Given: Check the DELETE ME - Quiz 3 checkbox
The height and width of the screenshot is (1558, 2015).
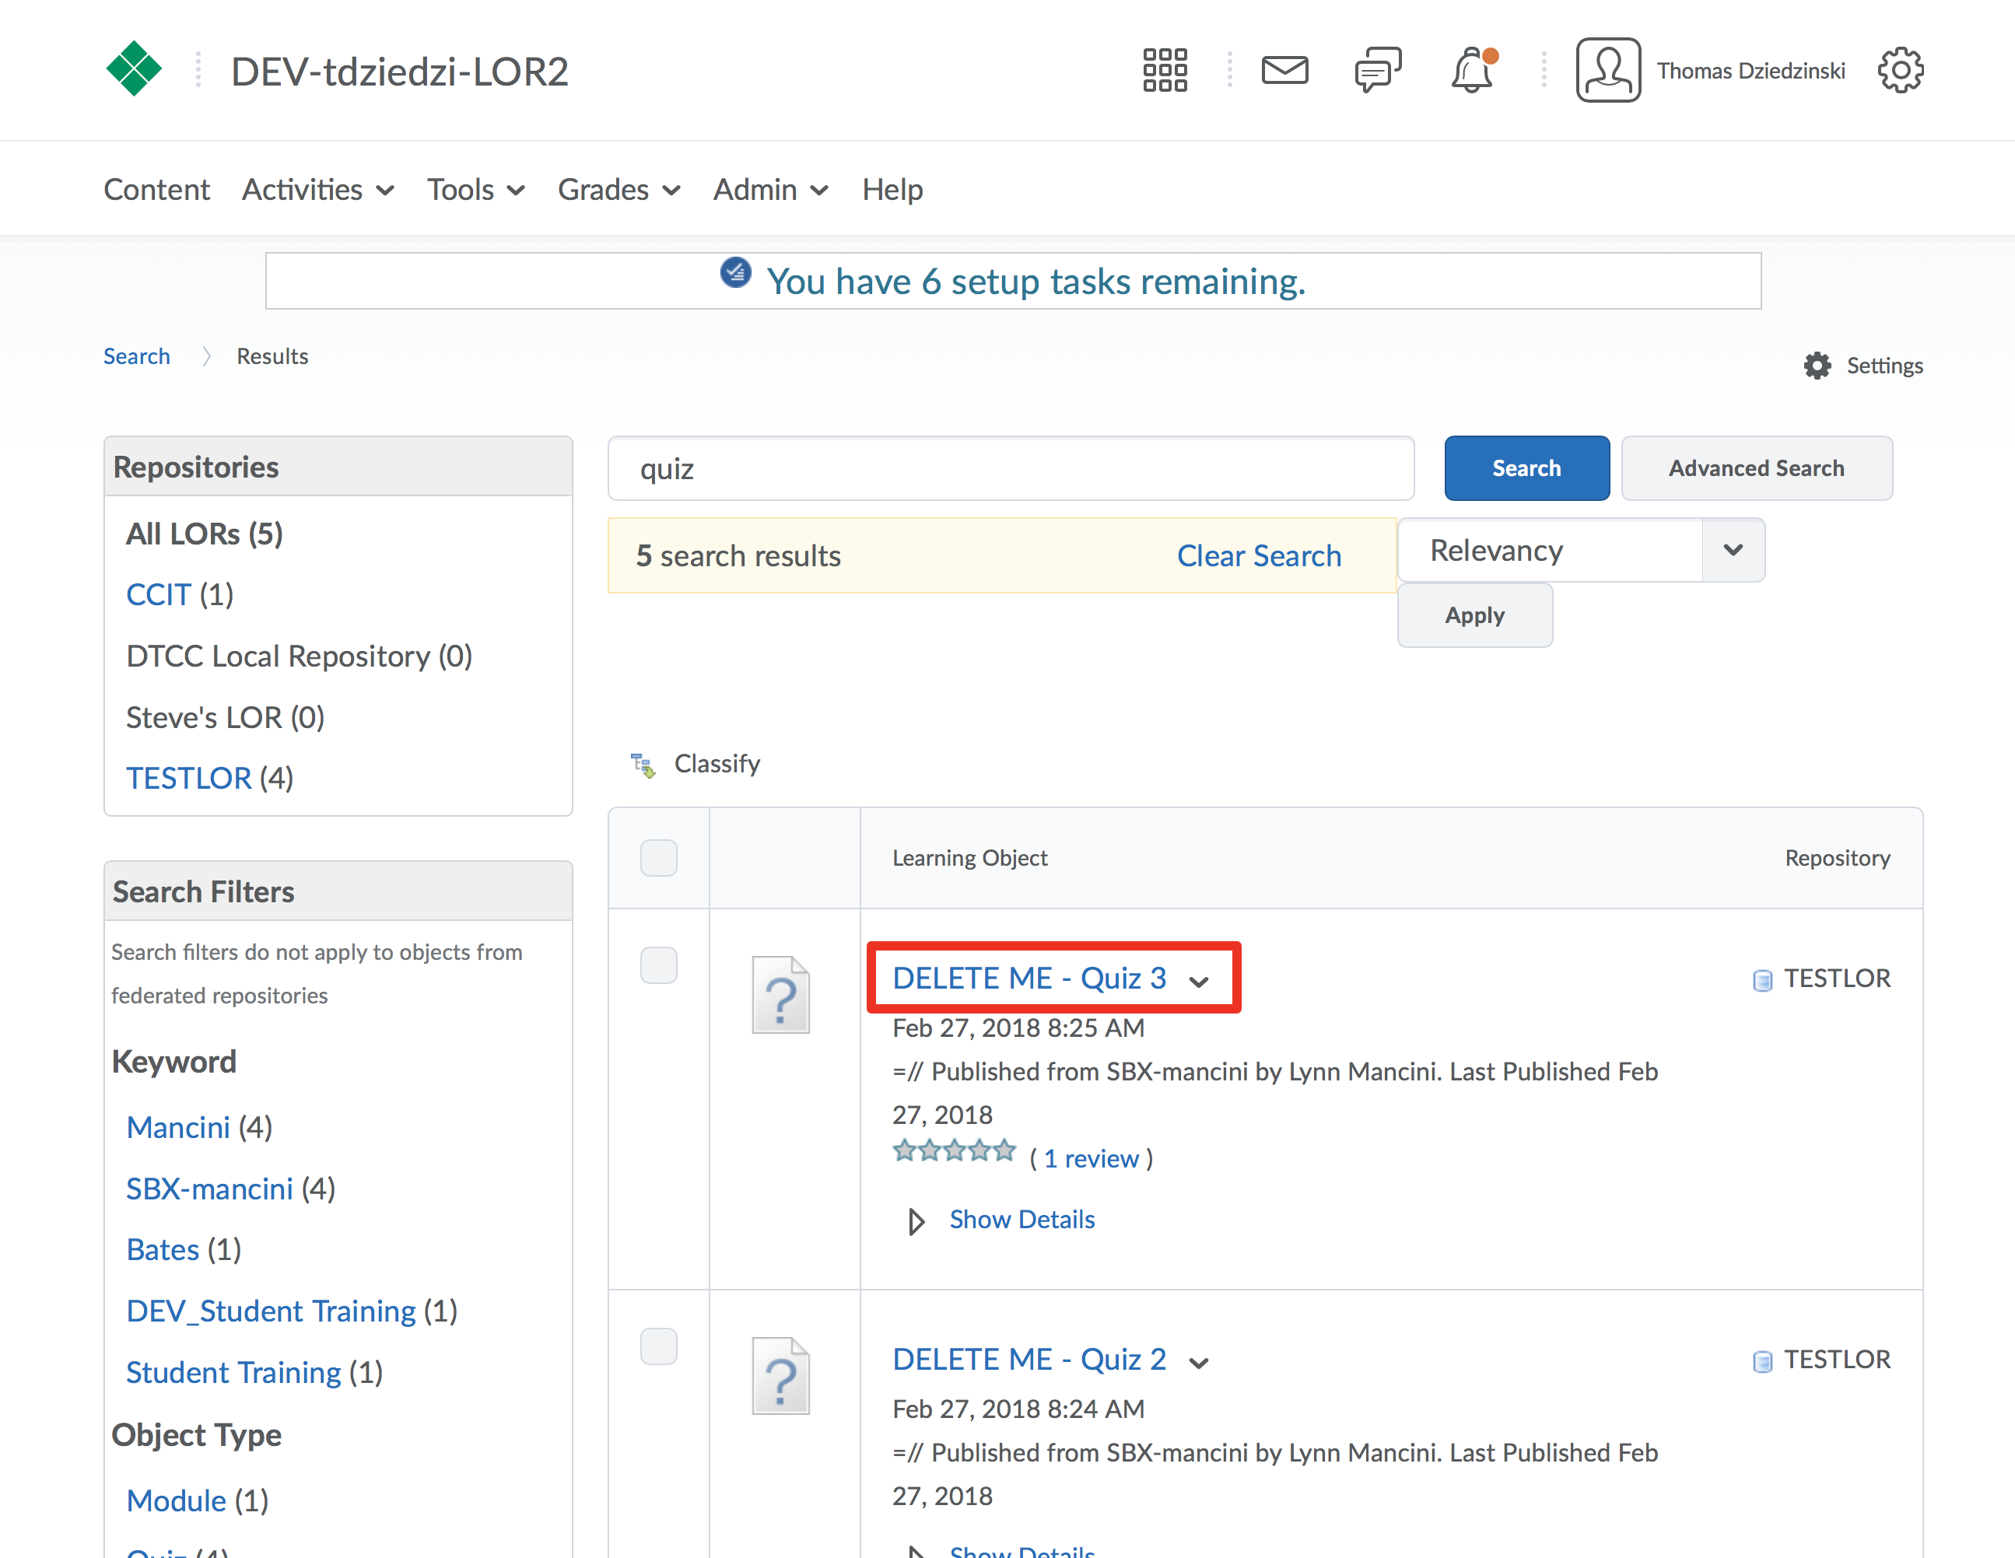Looking at the screenshot, I should 659,965.
